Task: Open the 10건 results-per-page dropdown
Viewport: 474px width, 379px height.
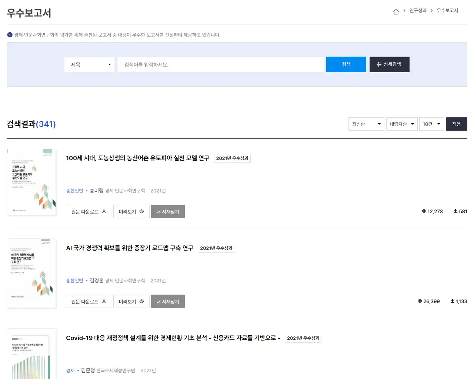Action: pos(431,124)
